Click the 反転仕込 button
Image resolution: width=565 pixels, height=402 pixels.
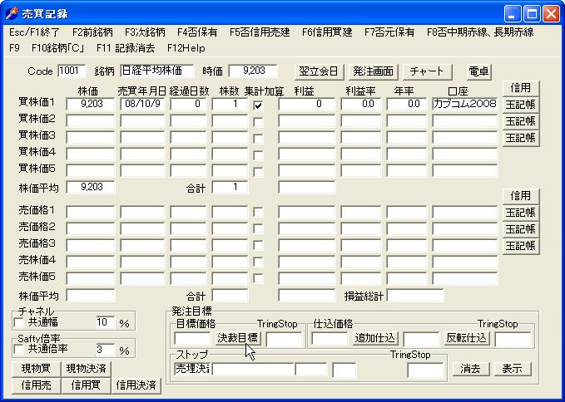pyautogui.click(x=467, y=338)
